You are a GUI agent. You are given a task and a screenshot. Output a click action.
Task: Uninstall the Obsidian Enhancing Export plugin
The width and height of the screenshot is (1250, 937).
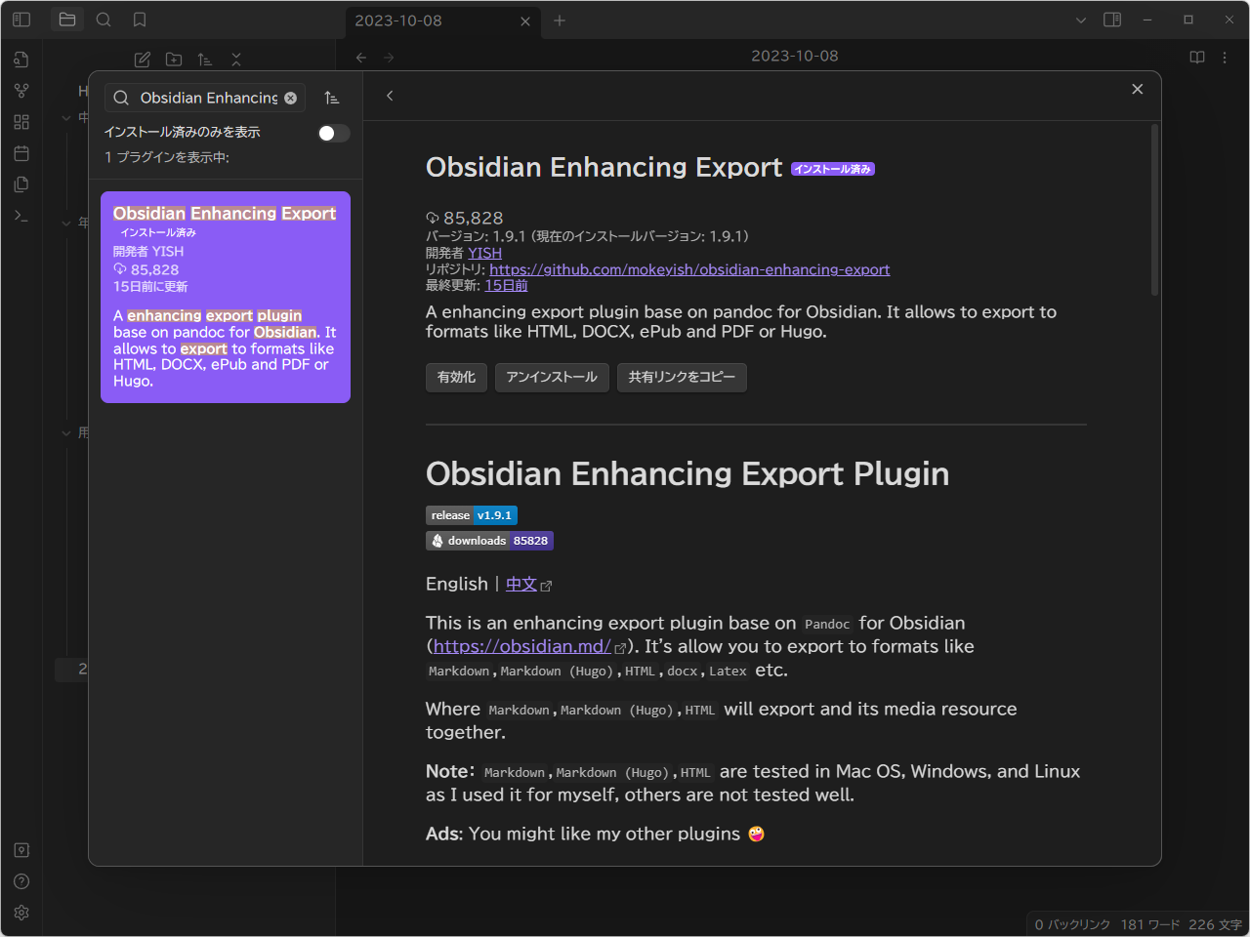coord(552,378)
